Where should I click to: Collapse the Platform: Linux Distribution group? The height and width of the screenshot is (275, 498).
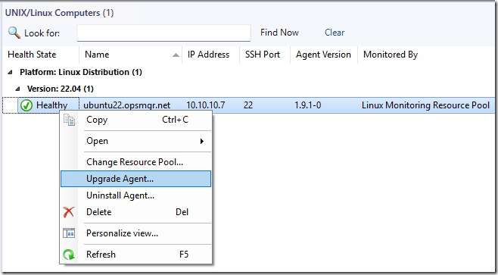pyautogui.click(x=11, y=72)
